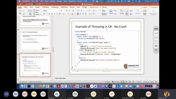This screenshot has height=99, width=176.
Task: Open Quick Styles gallery
Action: point(127,12)
